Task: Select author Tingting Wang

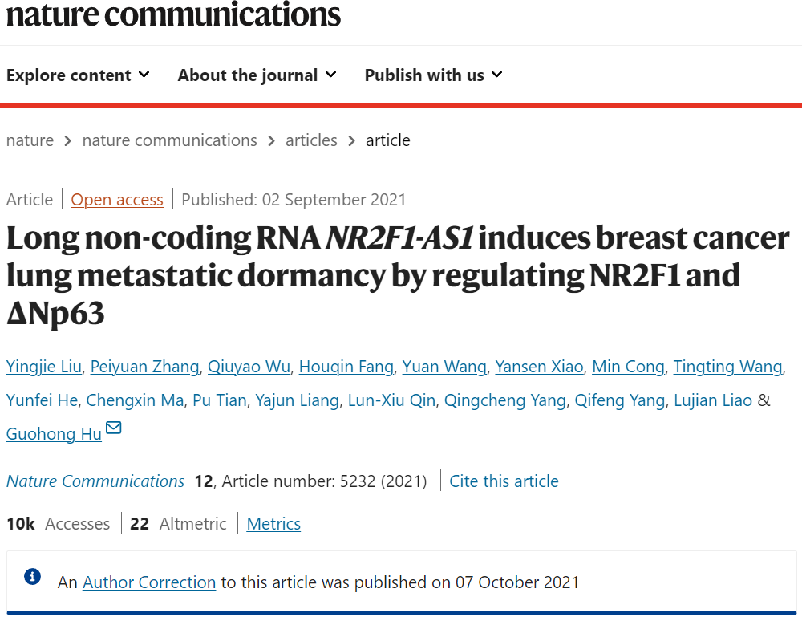Action: (x=728, y=367)
